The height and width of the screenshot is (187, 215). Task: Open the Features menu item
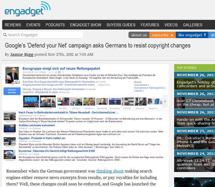tap(150, 25)
